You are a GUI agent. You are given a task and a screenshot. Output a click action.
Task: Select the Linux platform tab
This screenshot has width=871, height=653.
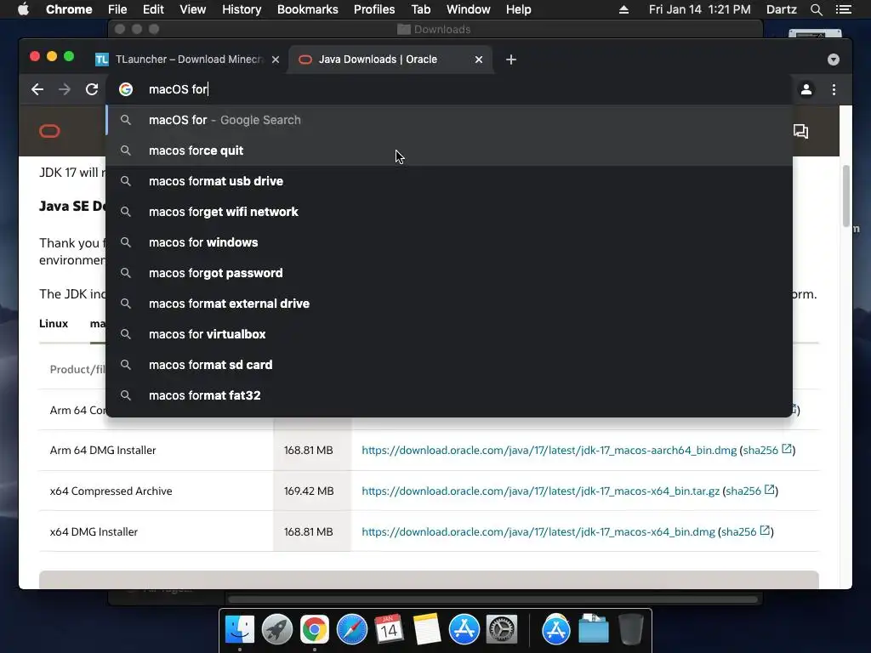(x=54, y=324)
